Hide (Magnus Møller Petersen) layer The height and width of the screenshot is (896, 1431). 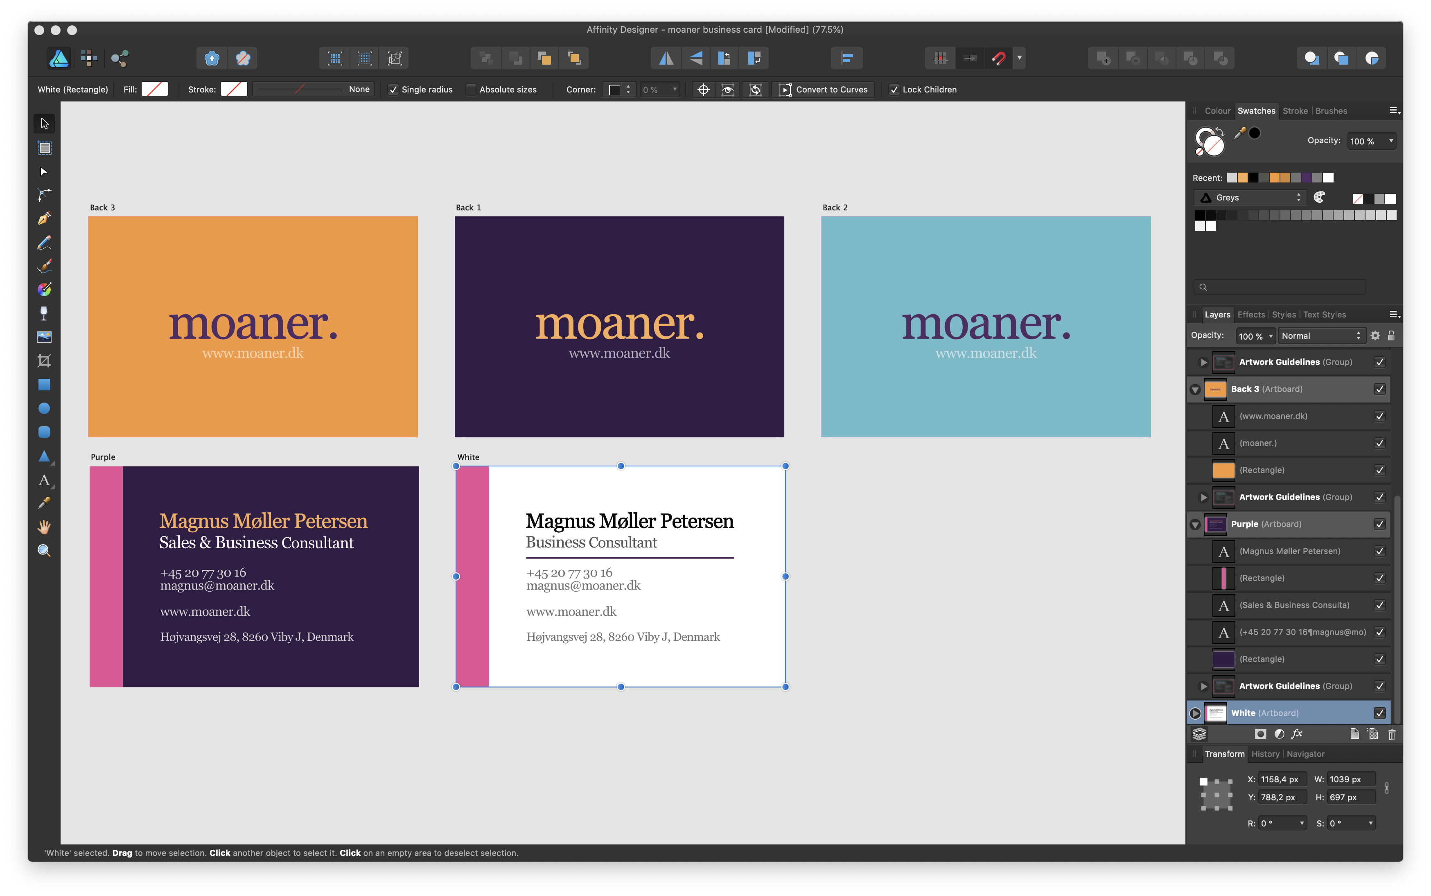[1379, 552]
